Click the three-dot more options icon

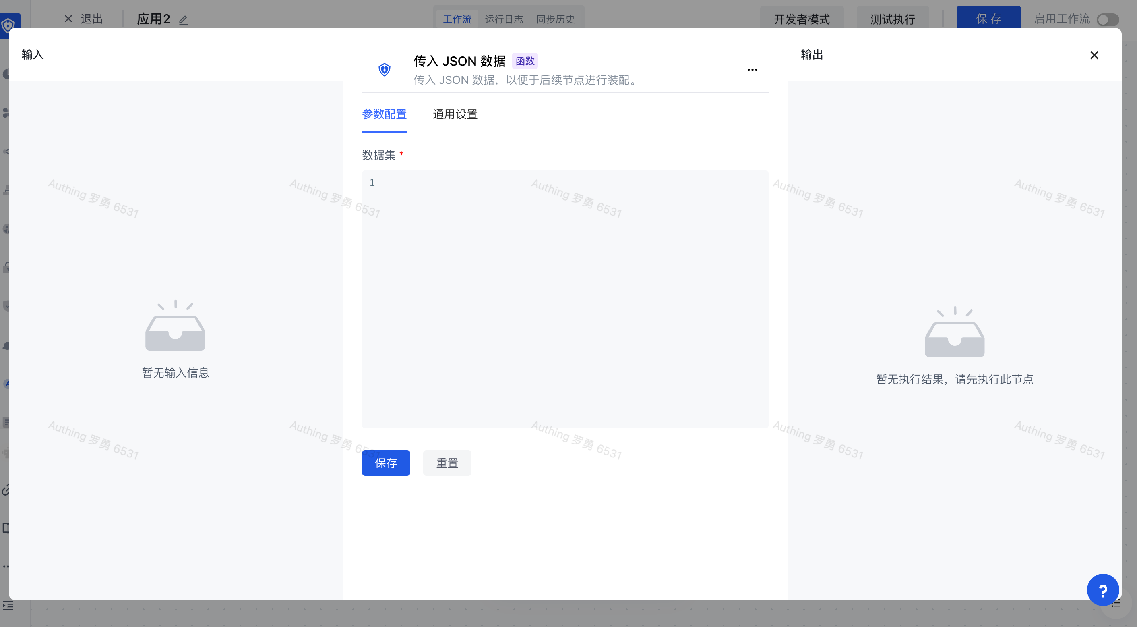[x=752, y=70]
